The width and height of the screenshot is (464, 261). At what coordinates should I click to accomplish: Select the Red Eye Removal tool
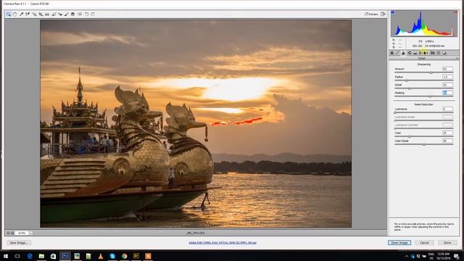click(60, 14)
